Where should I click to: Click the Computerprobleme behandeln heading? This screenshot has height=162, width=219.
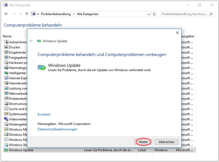33,25
